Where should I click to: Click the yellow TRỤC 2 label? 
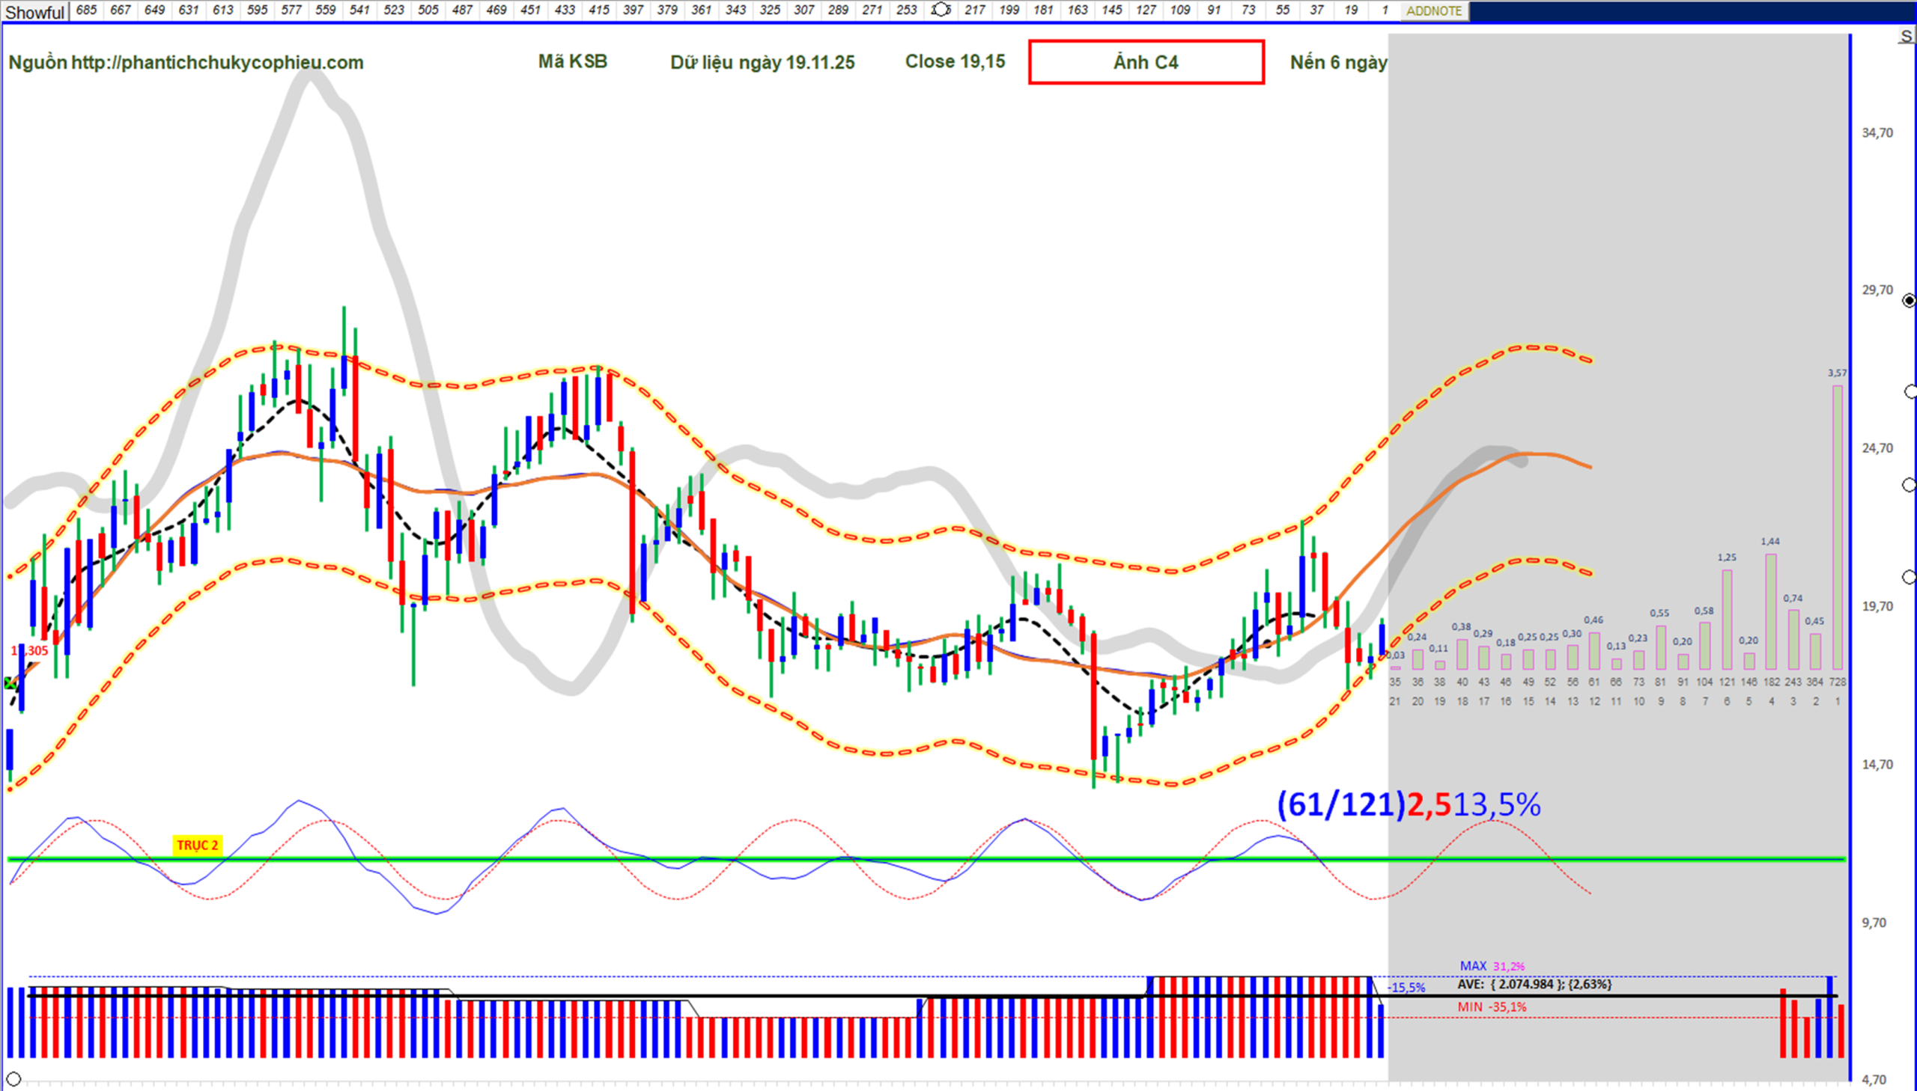(x=197, y=846)
